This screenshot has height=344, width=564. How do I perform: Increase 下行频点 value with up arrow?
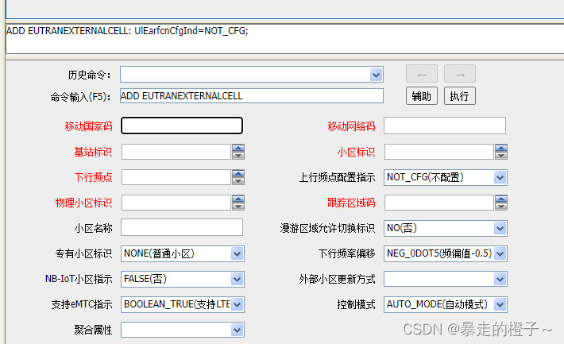click(238, 173)
